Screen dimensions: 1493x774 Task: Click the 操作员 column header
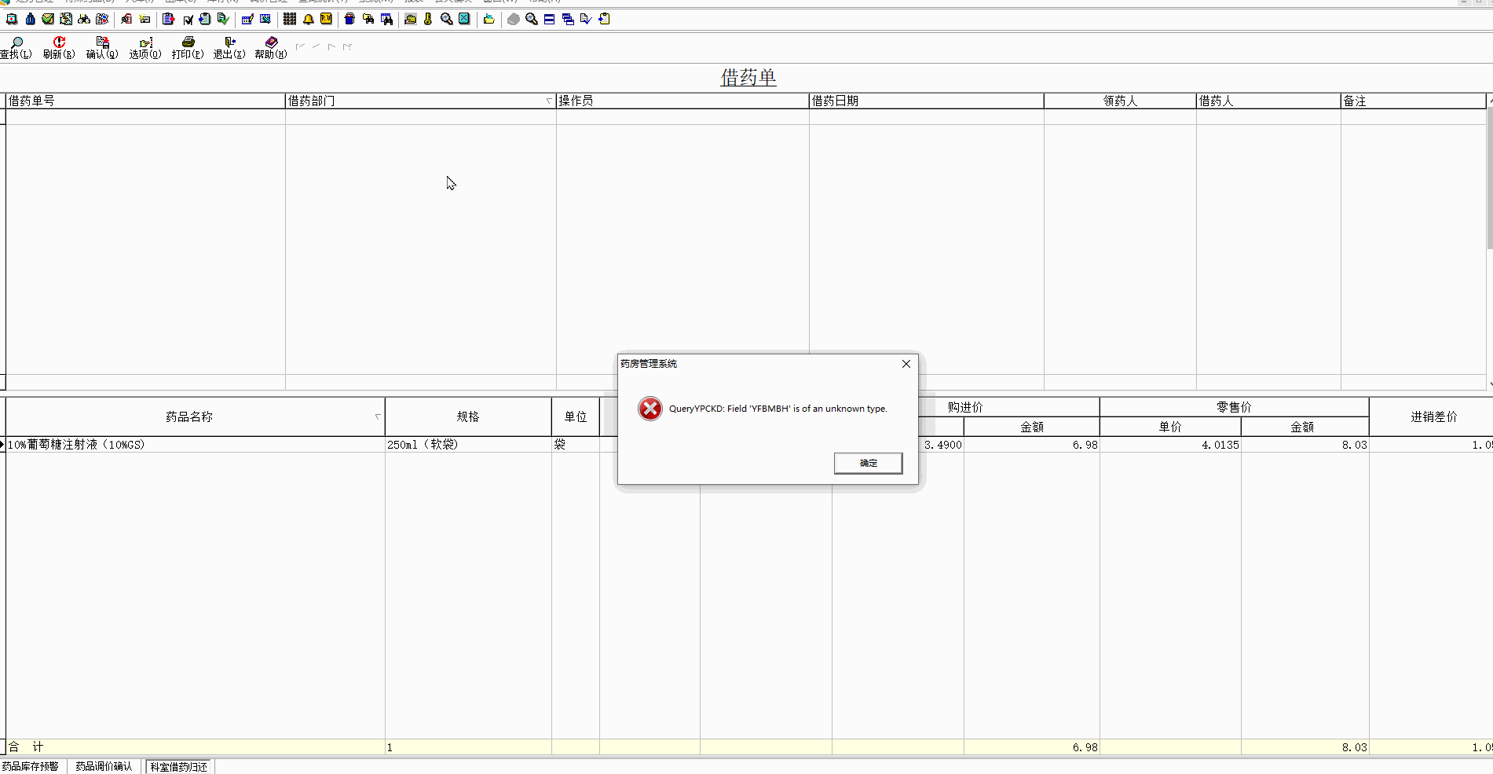[x=682, y=101]
